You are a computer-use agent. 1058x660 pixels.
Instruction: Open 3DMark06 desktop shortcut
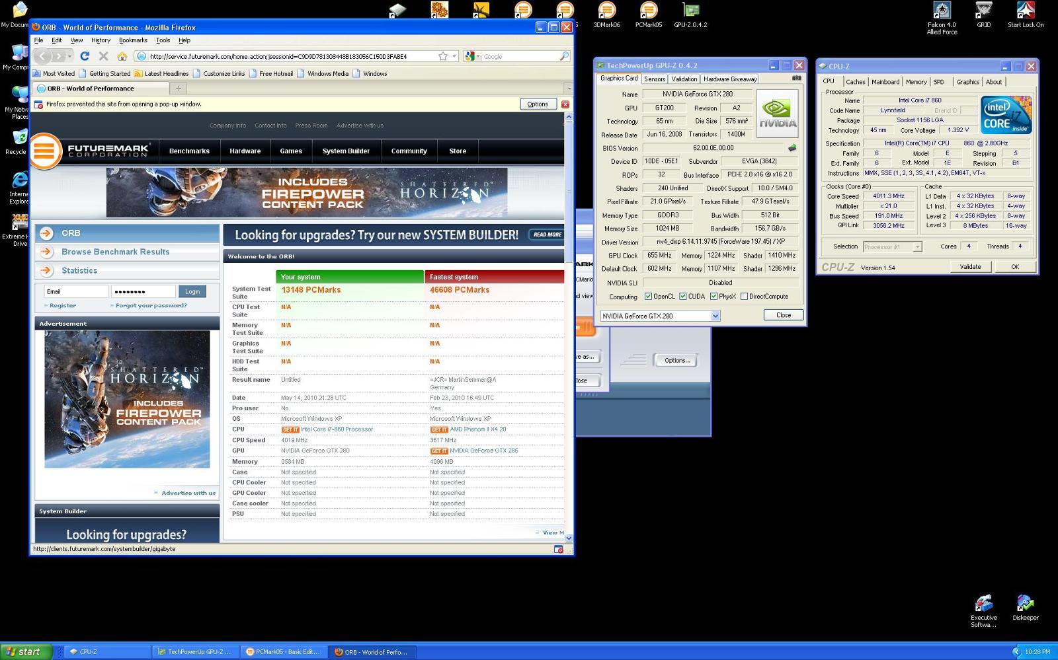click(606, 15)
